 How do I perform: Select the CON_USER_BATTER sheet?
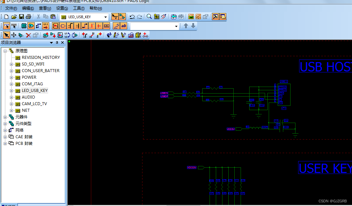click(x=41, y=71)
